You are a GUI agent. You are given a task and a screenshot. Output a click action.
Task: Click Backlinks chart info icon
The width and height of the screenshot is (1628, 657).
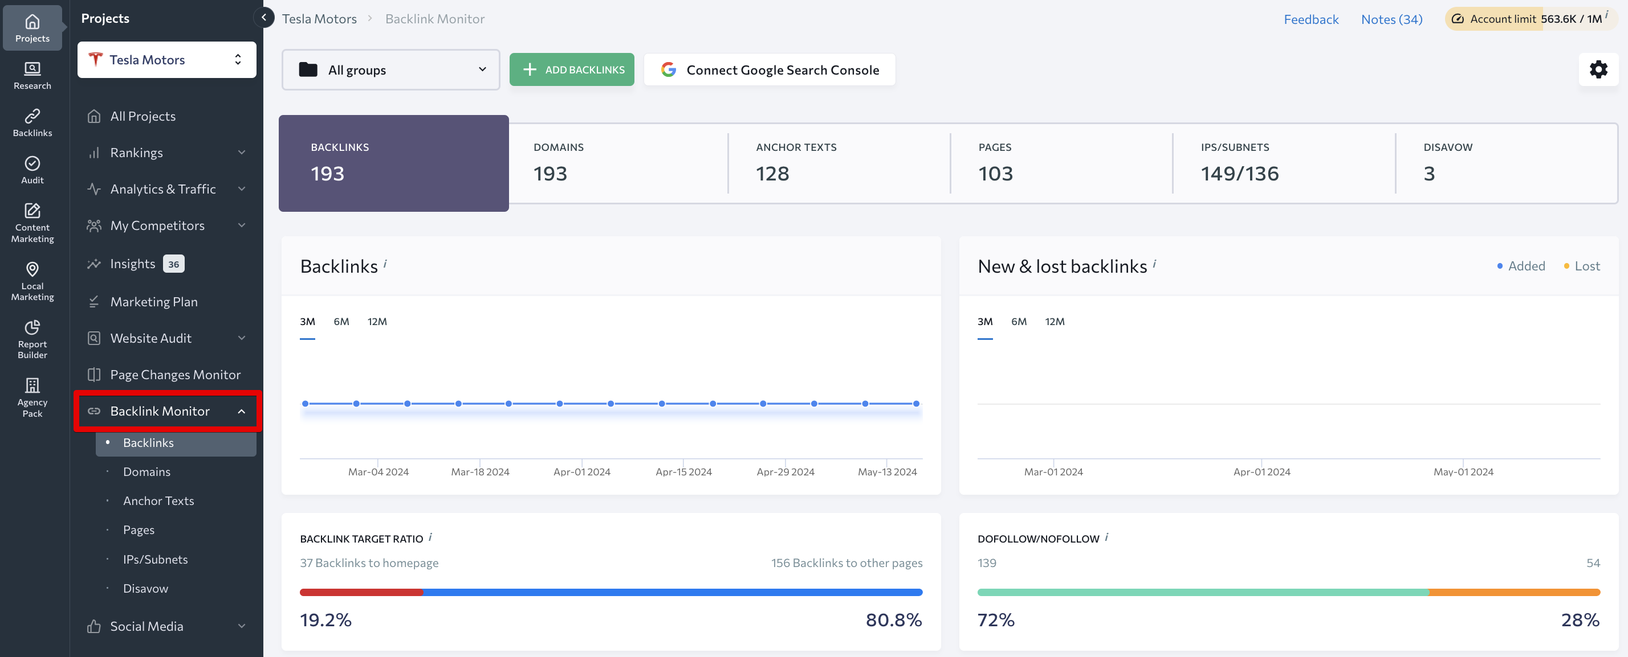point(385,264)
